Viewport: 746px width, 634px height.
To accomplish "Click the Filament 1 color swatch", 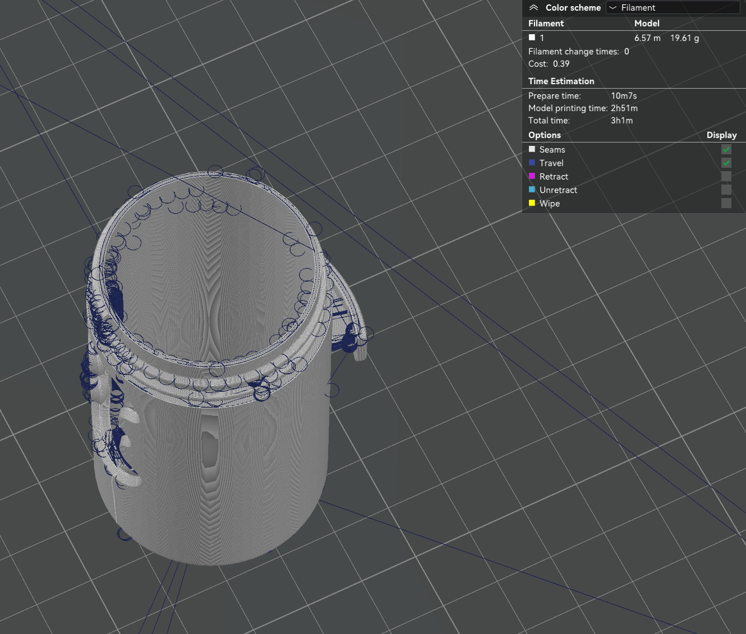I will (x=532, y=37).
